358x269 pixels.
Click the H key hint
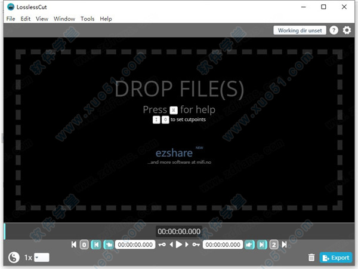click(x=174, y=110)
